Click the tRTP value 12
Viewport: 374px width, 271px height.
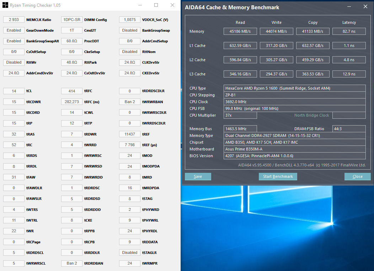[72, 123]
